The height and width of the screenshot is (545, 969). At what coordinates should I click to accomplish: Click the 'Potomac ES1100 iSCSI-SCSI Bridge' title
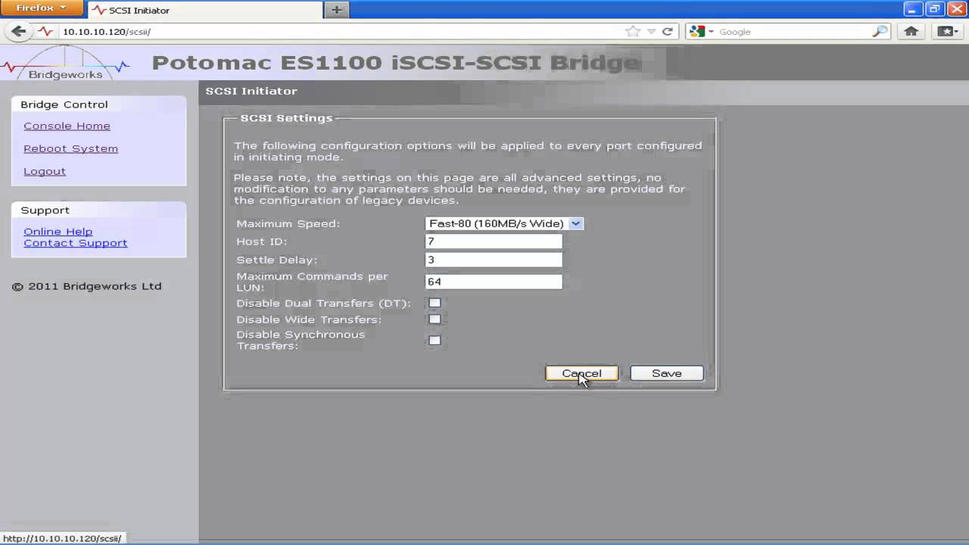(x=397, y=62)
